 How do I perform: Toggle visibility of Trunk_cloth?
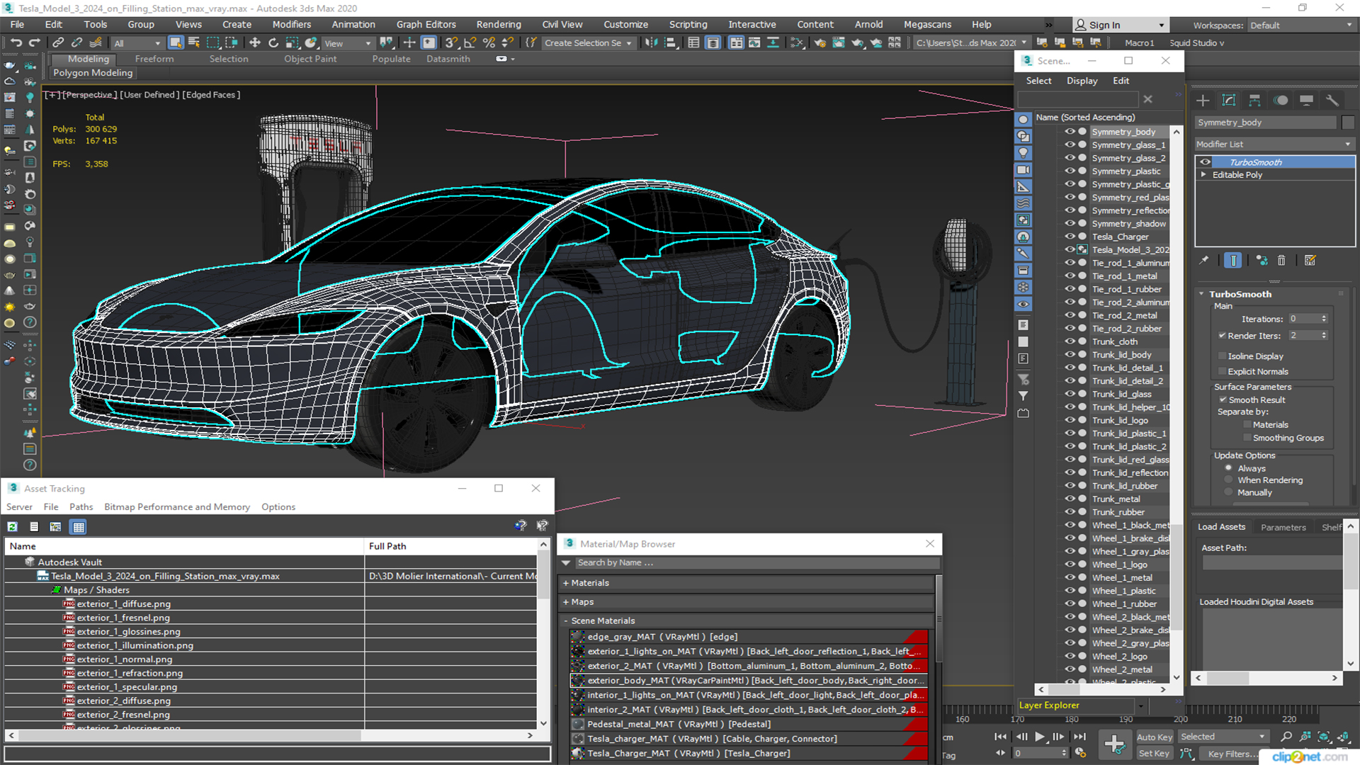click(x=1070, y=341)
